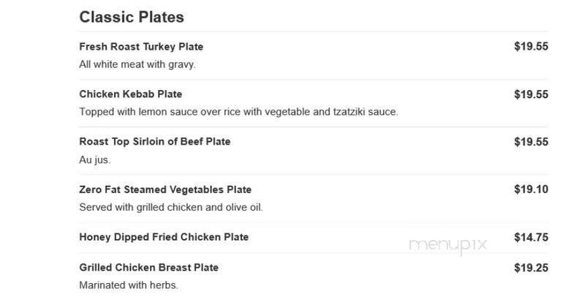Click the Fresh Roast Turkey Plate price
Image resolution: width=579 pixels, height=305 pixels.
531,47
